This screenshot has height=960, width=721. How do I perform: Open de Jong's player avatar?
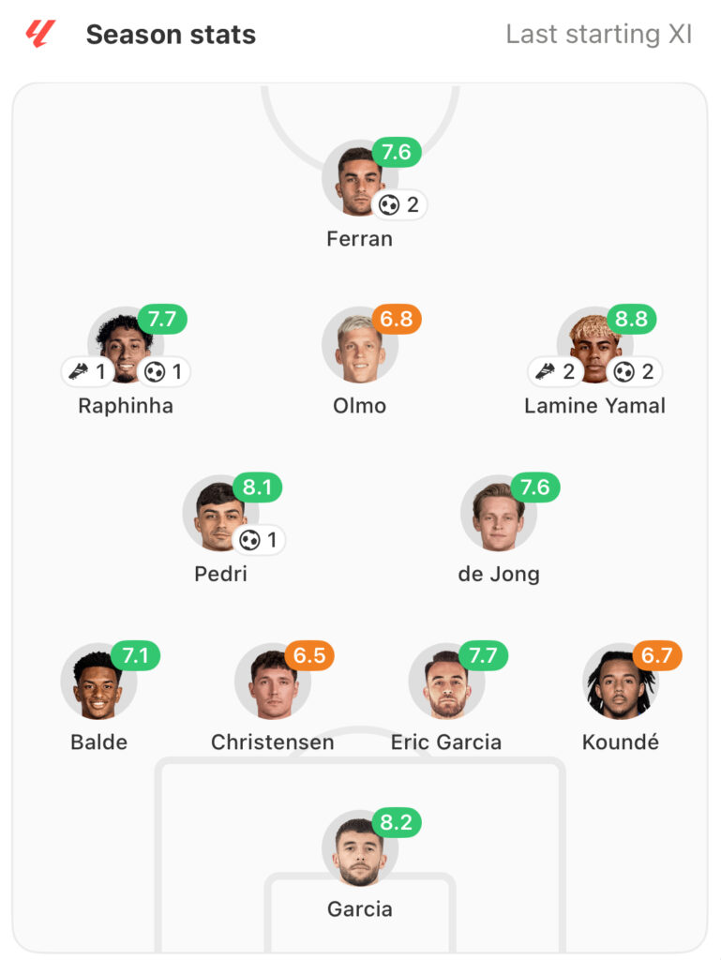pyautogui.click(x=499, y=514)
